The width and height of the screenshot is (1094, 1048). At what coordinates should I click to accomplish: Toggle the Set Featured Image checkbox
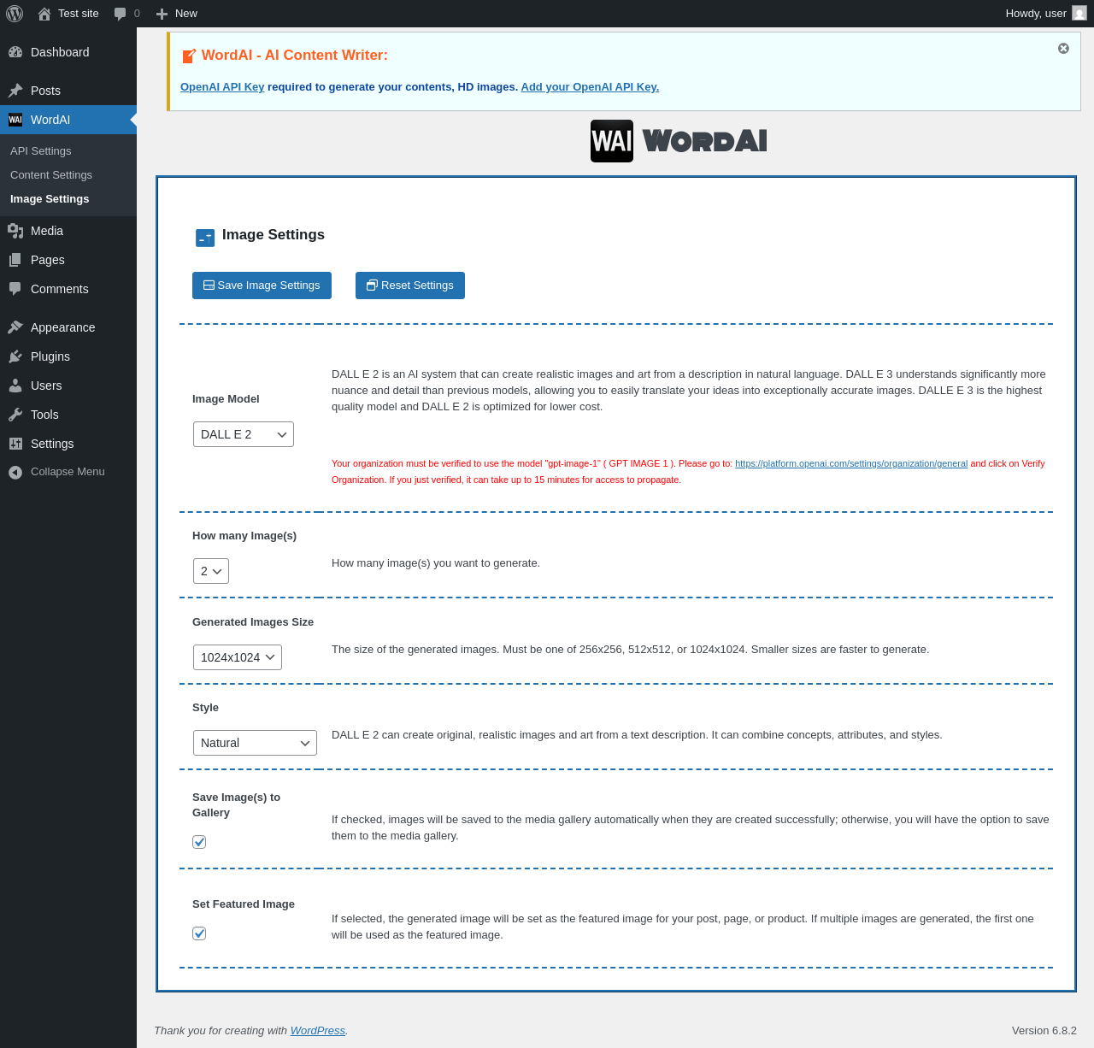coord(199,933)
